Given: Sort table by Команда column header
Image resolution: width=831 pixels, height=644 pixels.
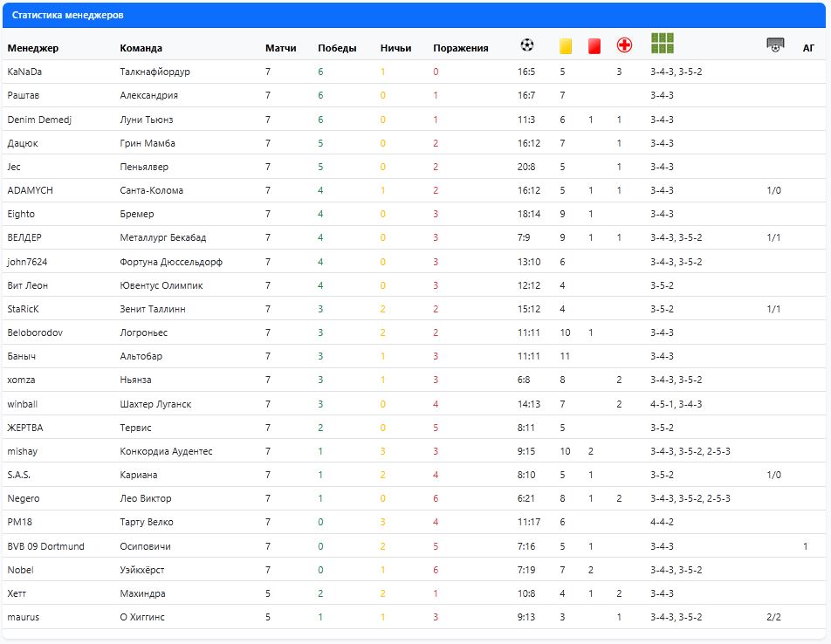Looking at the screenshot, I should pyautogui.click(x=141, y=49).
